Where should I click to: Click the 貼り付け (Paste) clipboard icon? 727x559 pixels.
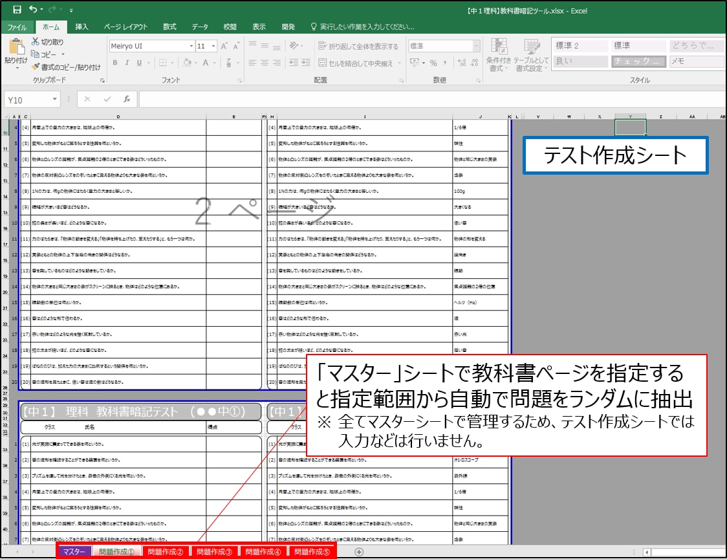17,47
